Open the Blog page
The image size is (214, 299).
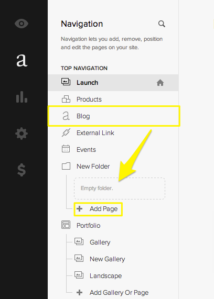tap(113, 116)
